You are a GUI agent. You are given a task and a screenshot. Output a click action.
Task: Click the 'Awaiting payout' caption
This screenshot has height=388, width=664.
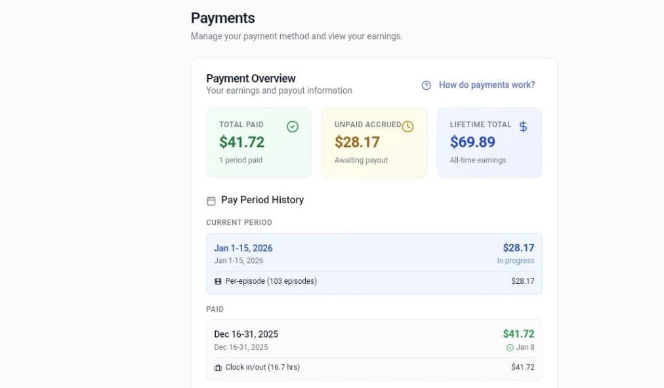[362, 161]
